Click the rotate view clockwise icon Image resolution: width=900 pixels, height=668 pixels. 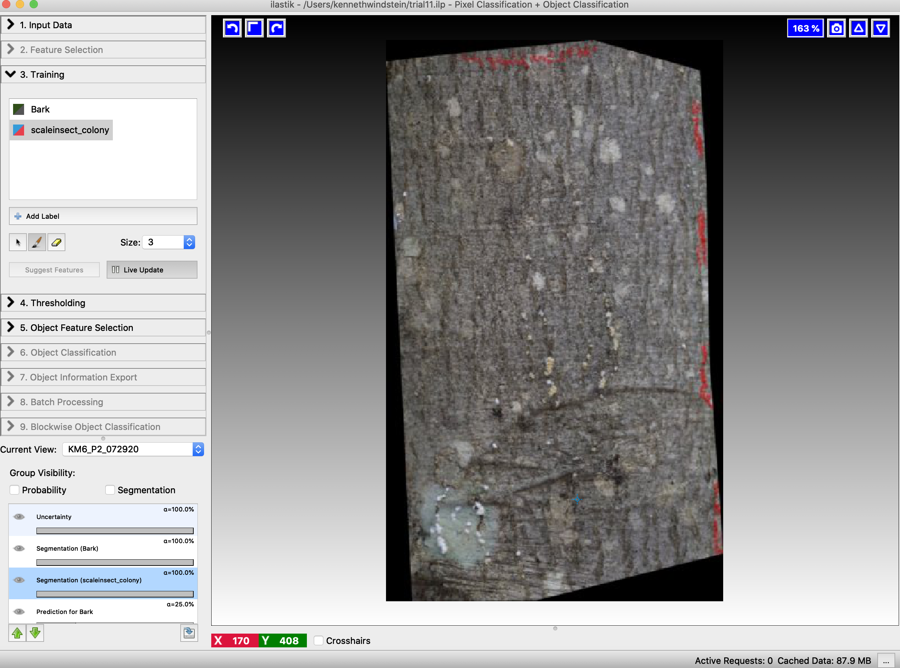277,28
